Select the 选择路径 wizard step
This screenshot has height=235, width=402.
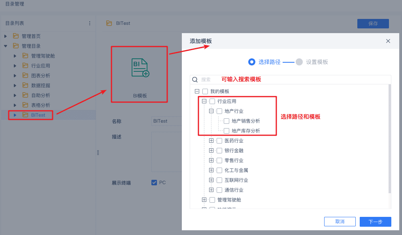[x=264, y=62]
